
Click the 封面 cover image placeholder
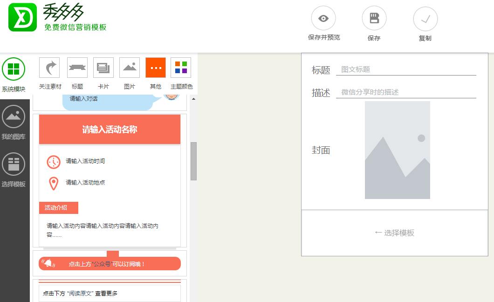(x=397, y=149)
